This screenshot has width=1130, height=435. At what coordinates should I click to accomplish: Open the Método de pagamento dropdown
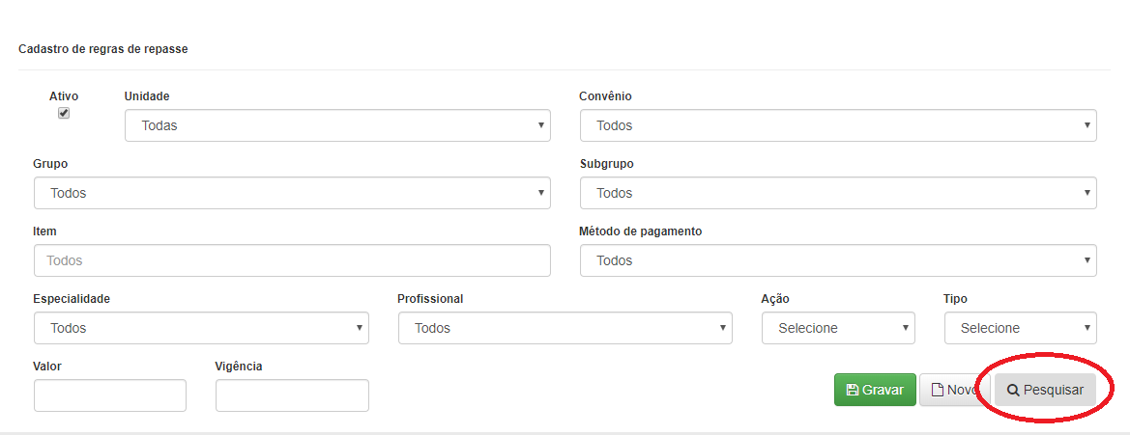pyautogui.click(x=838, y=260)
